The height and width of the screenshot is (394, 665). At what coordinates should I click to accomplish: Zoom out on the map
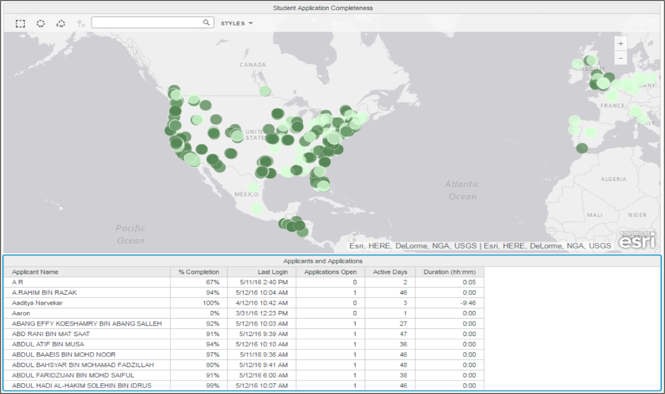[621, 58]
